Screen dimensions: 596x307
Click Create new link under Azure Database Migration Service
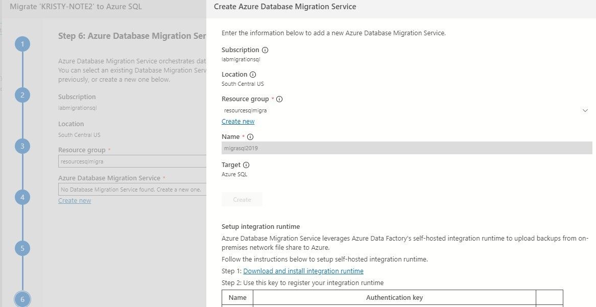[75, 201]
